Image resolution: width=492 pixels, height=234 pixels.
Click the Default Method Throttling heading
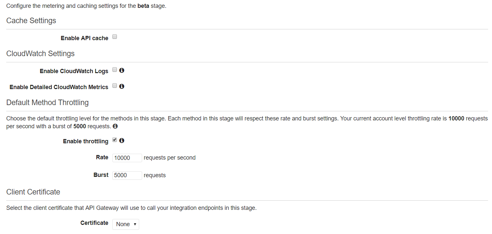tap(47, 102)
